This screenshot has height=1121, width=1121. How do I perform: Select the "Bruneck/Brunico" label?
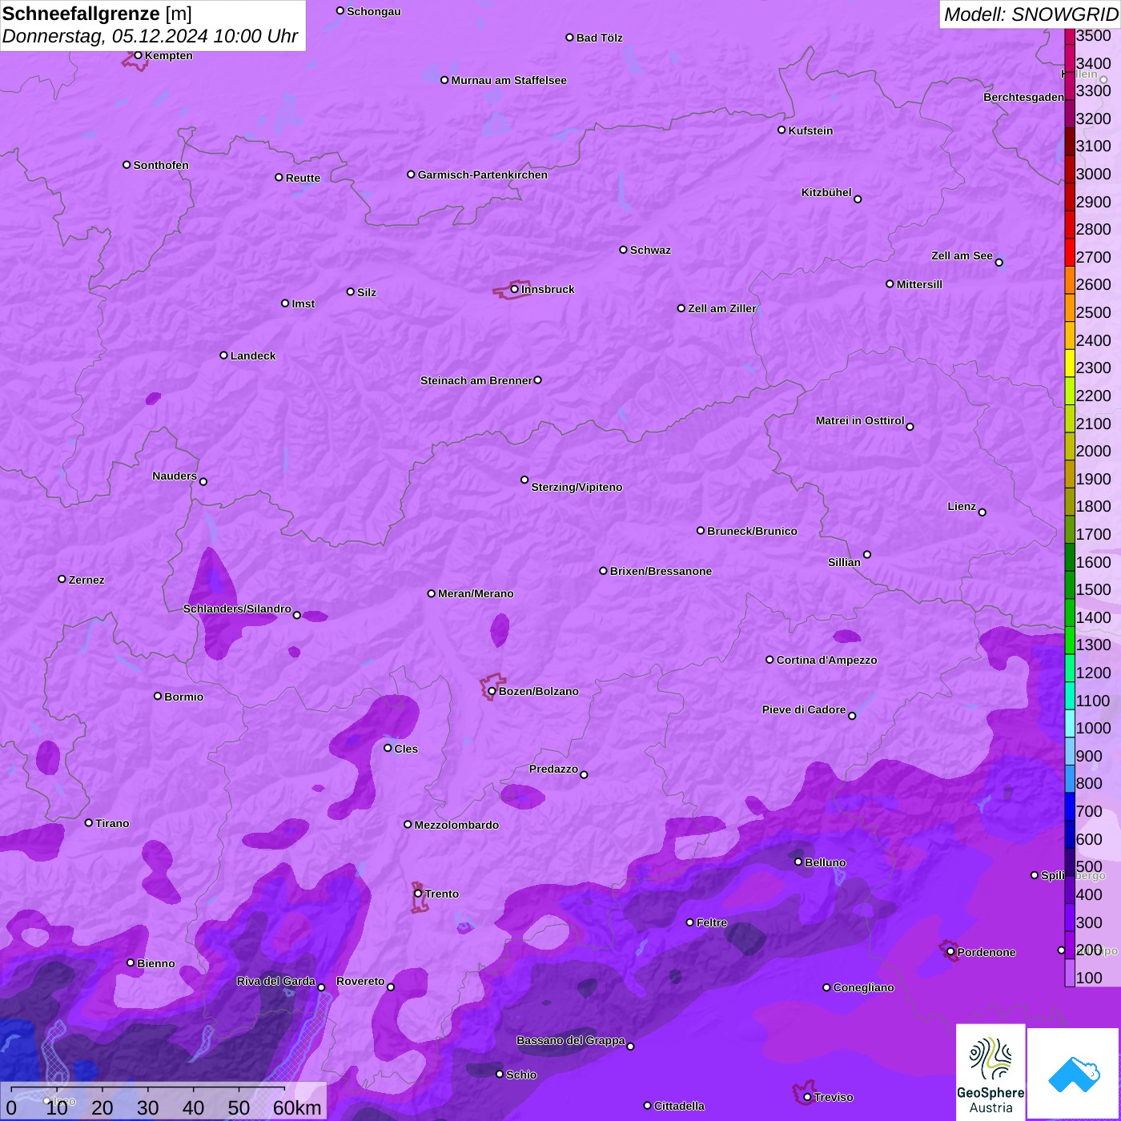752,531
